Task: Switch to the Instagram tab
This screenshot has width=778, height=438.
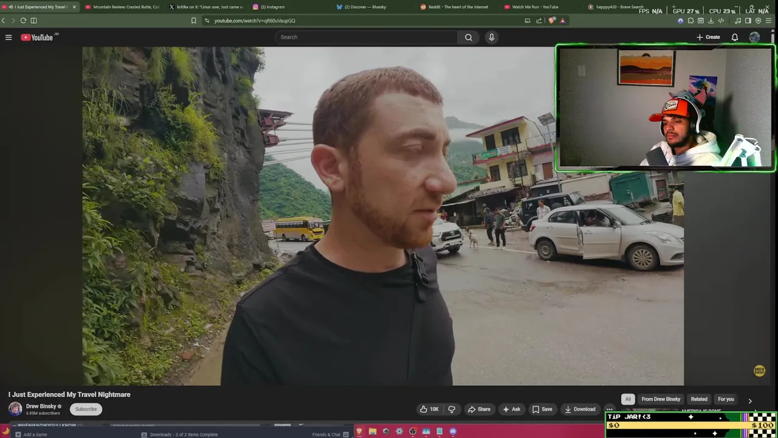Action: click(x=289, y=7)
